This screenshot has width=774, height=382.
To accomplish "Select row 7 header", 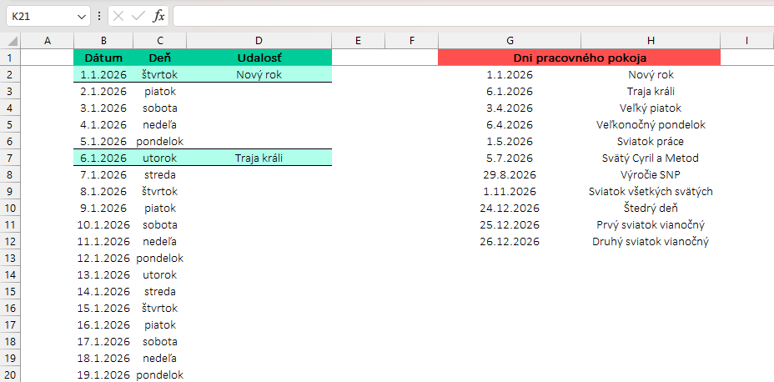I will pyautogui.click(x=10, y=158).
